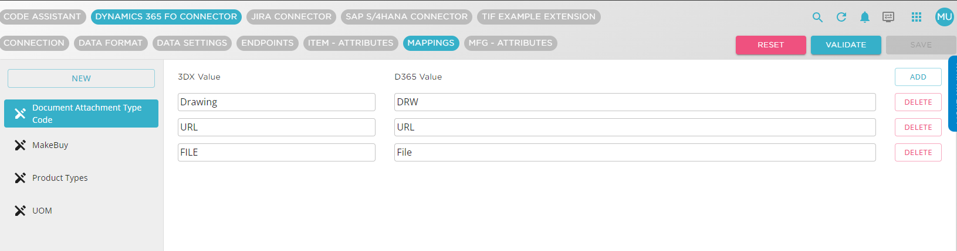
Task: Select the Item - Attributes tab
Action: tap(350, 43)
